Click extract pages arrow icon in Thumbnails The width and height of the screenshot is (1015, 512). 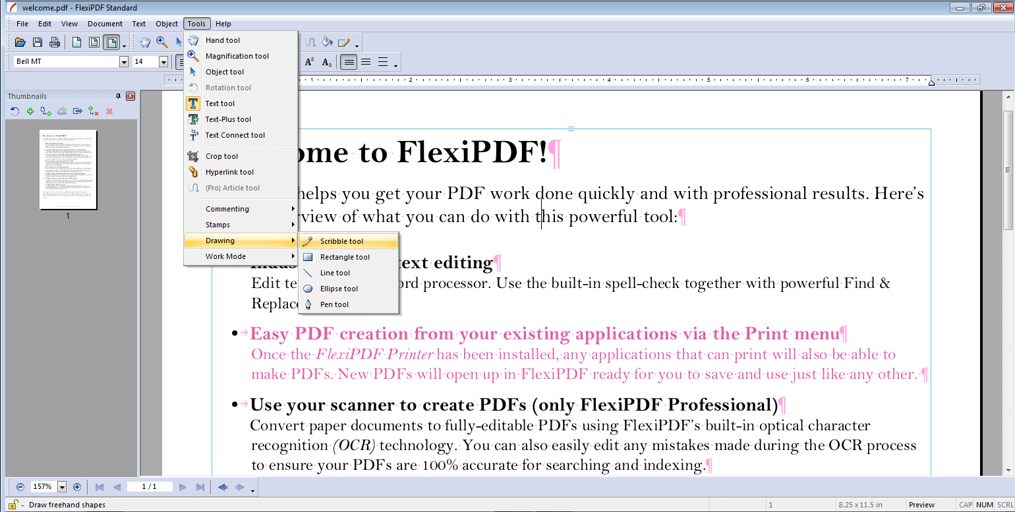[x=78, y=111]
